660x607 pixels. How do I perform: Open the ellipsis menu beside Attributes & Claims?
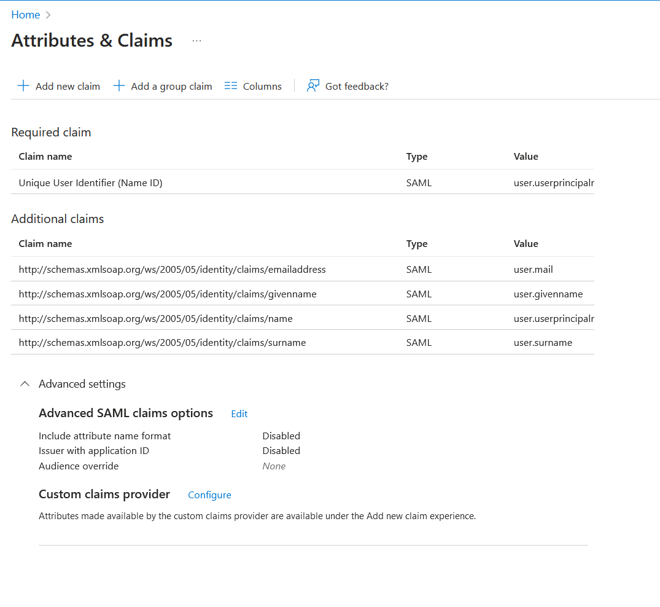coord(196,41)
